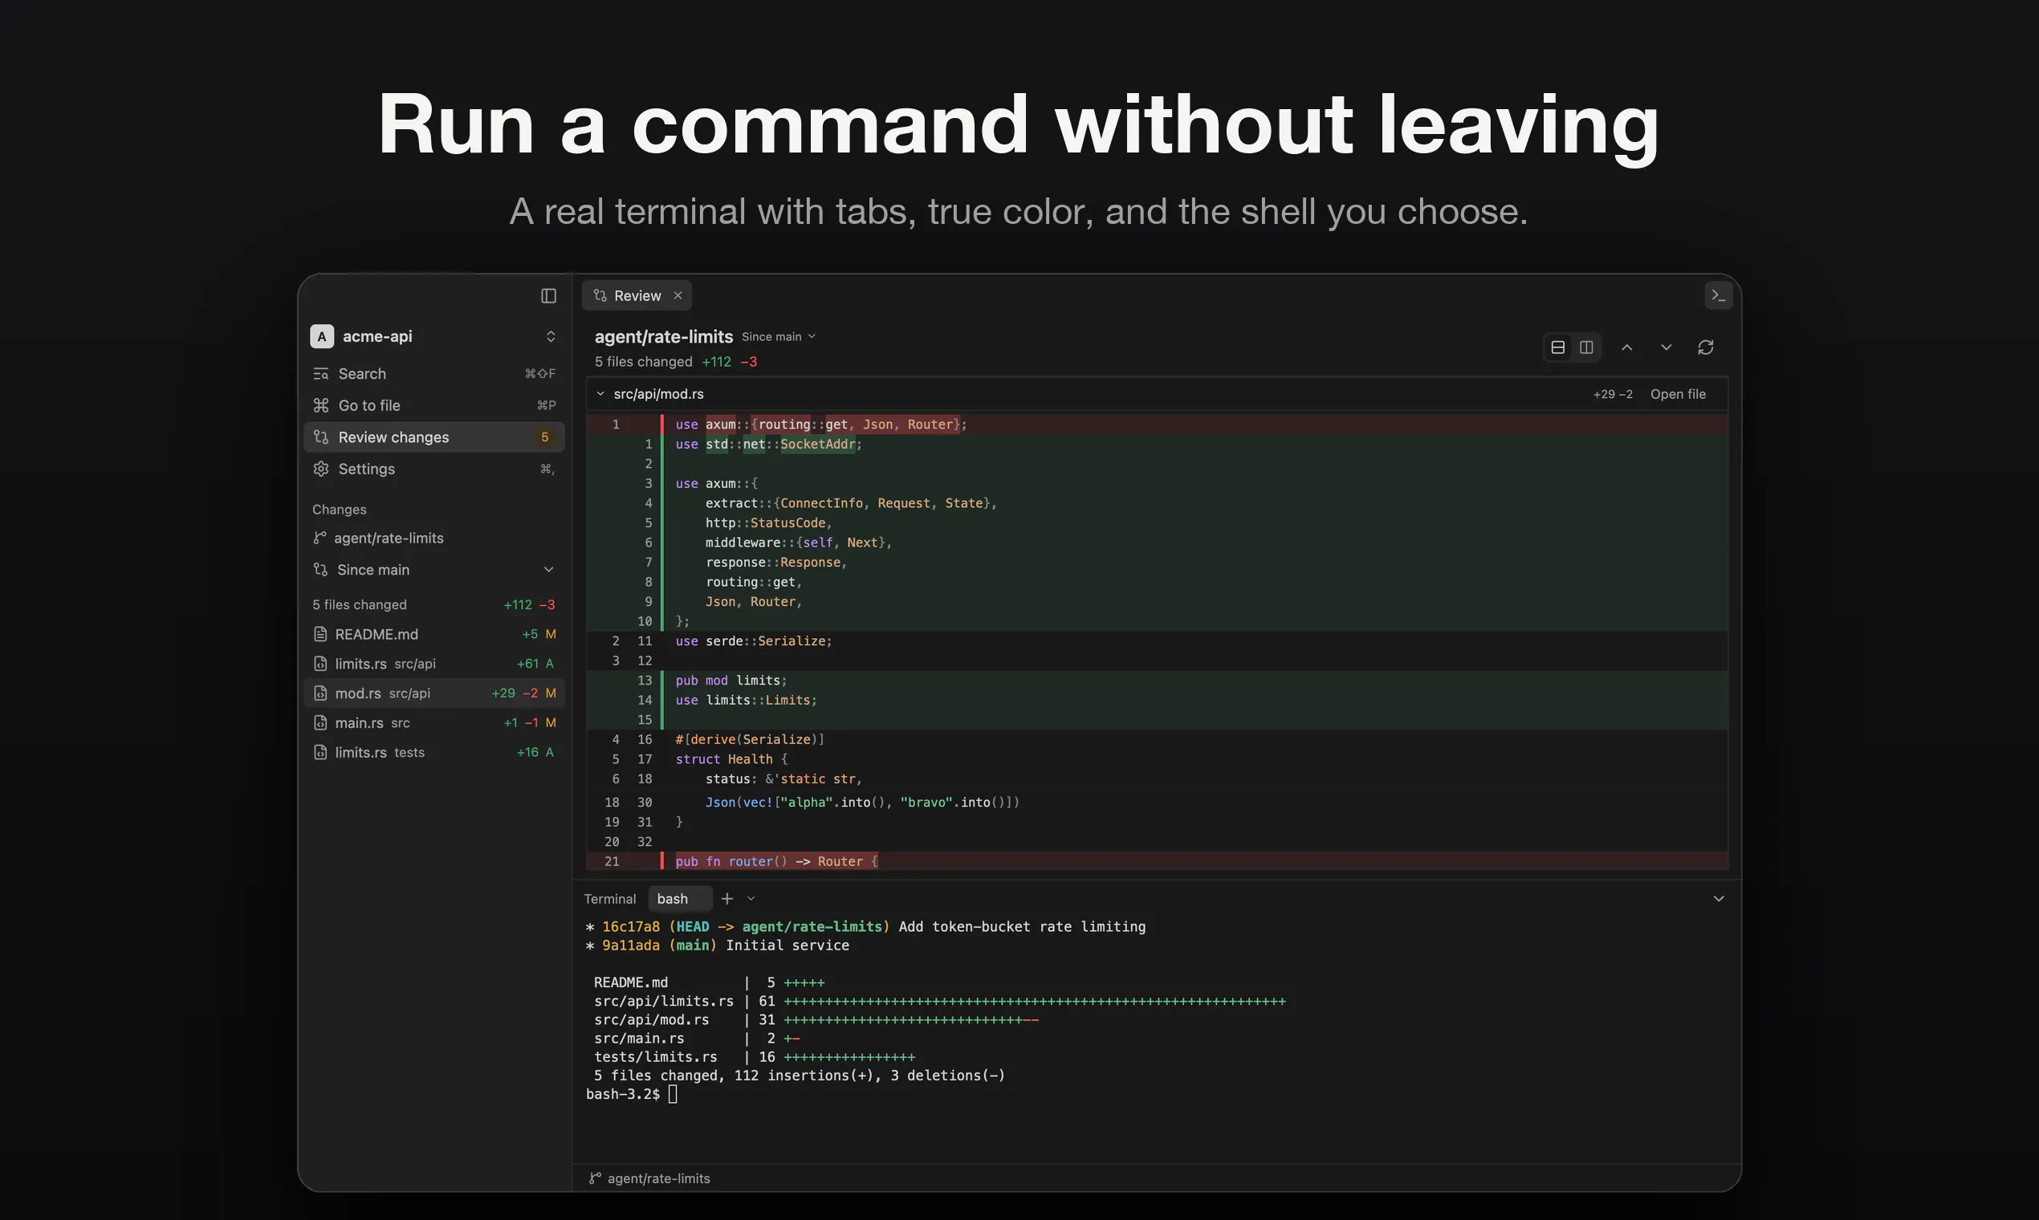Screen dimensions: 2039x1220
Task: Click the README.md file icon
Action: pos(320,634)
